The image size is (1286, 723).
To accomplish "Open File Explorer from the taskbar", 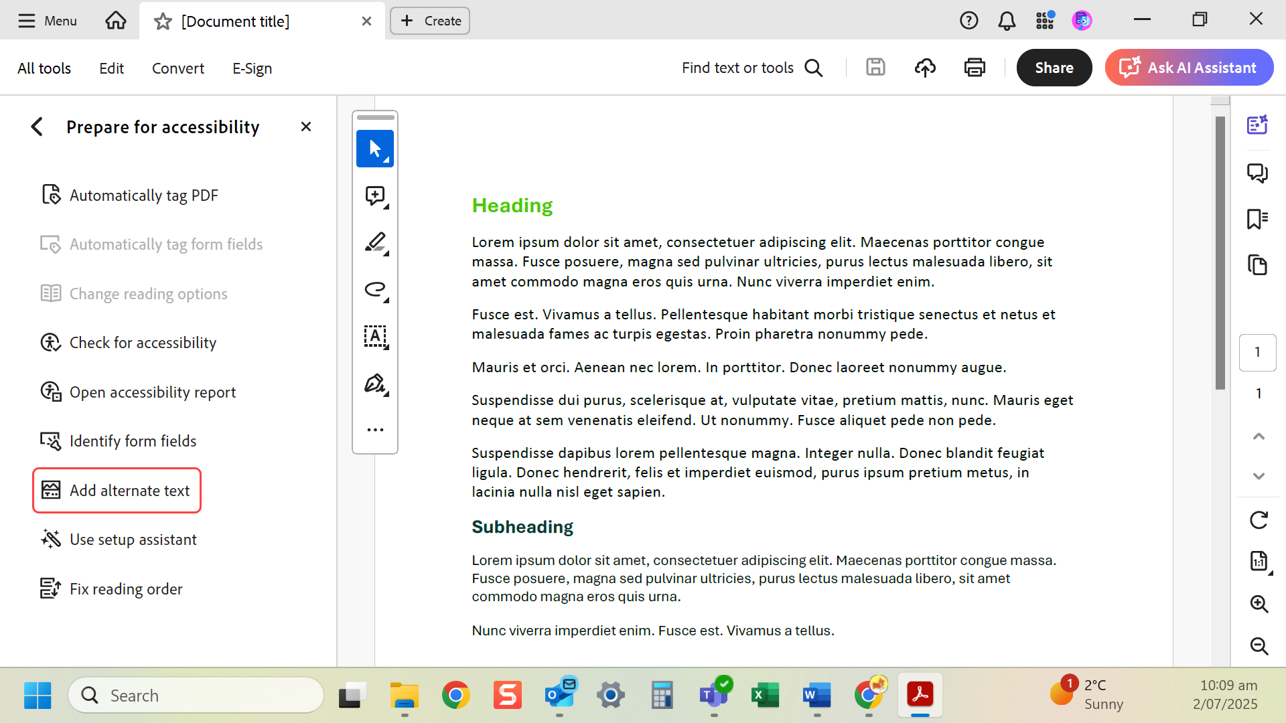I will [x=404, y=696].
